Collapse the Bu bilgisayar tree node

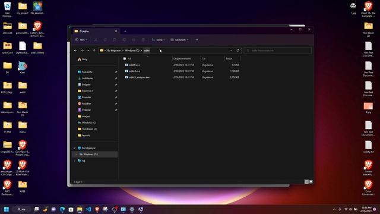[x=75, y=148]
